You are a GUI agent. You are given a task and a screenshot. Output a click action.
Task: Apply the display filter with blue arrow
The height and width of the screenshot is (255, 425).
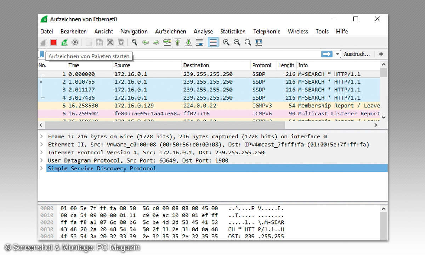coord(327,54)
